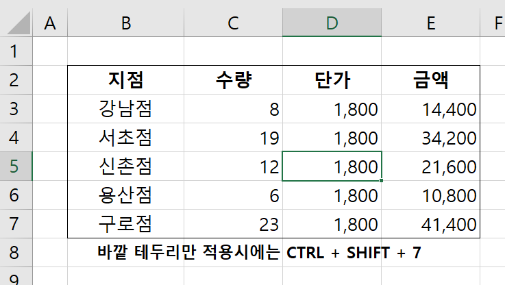Select column C header
The height and width of the screenshot is (285, 505).
tap(233, 23)
